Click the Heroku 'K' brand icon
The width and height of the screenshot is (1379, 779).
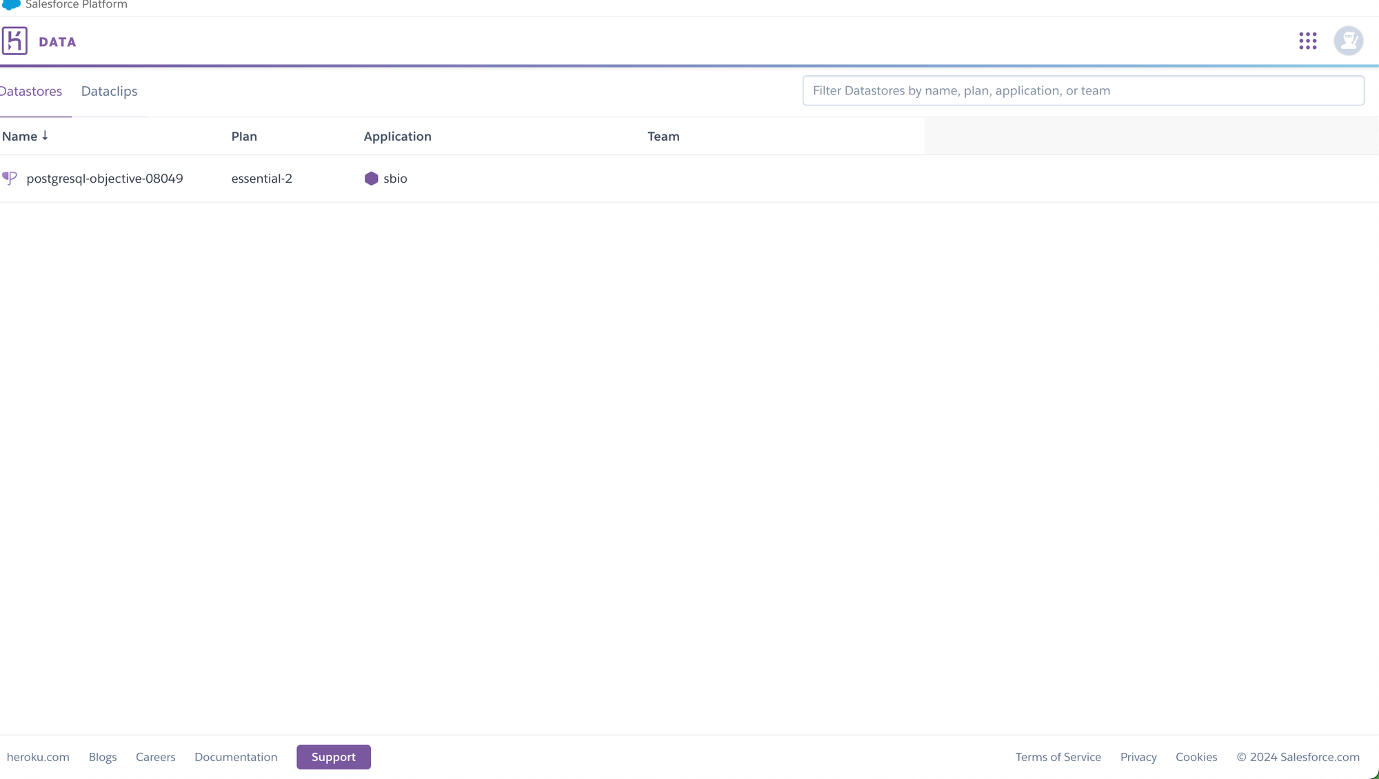14,41
